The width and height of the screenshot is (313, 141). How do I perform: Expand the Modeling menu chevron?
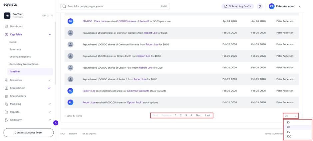(50, 104)
